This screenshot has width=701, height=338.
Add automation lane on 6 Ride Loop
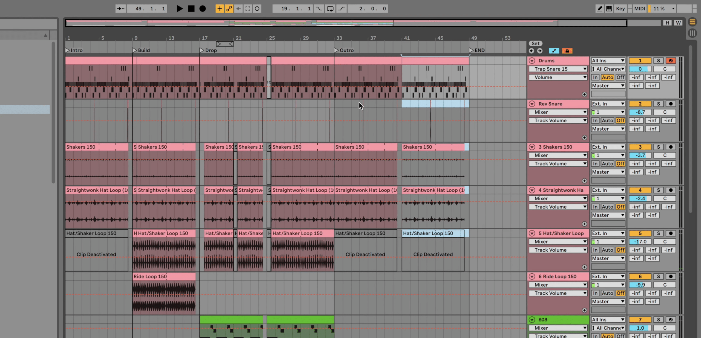(584, 310)
